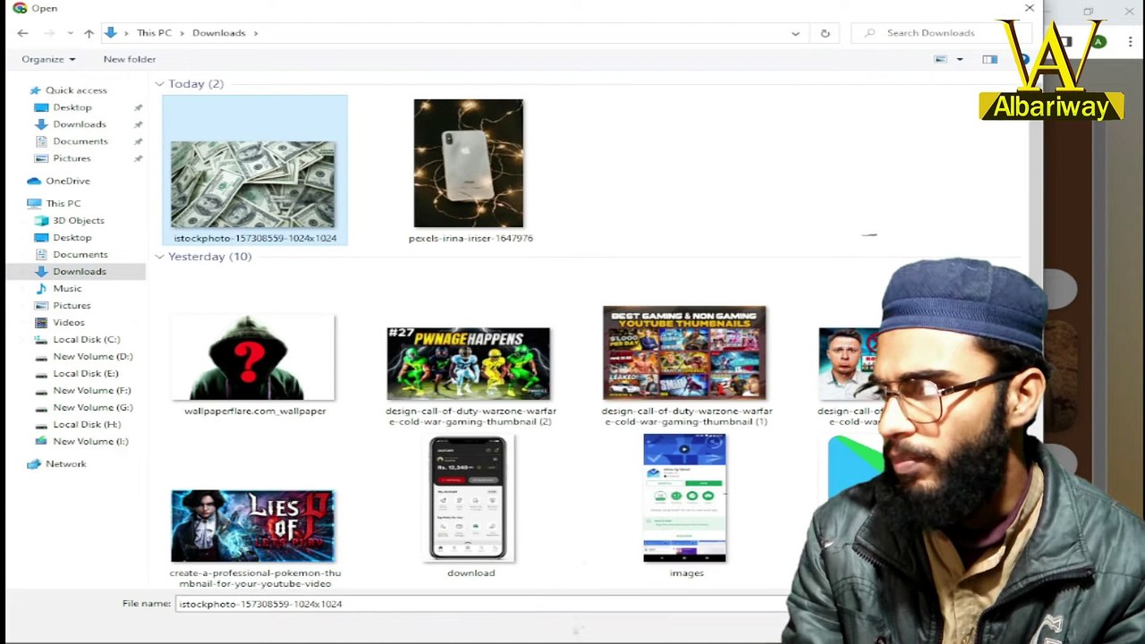Go back with the Back arrow
Viewport: 1145px width, 644px height.
point(22,33)
